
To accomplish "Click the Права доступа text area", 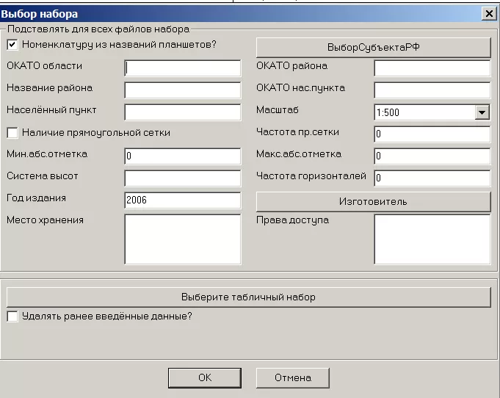I will [x=431, y=239].
